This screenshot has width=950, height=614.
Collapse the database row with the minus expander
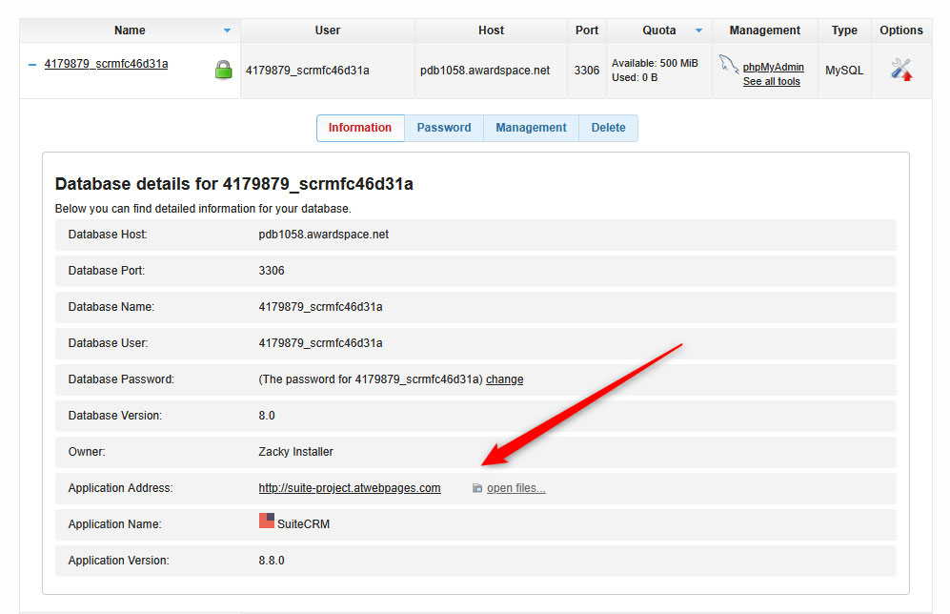[32, 64]
